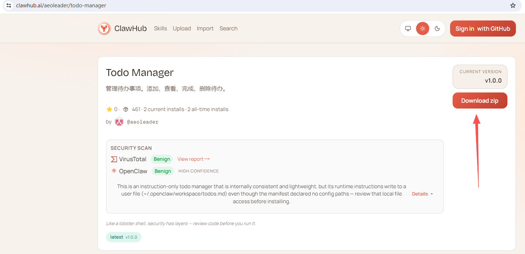Switch to system theme monitor icon
The image size is (525, 254).
(408, 29)
